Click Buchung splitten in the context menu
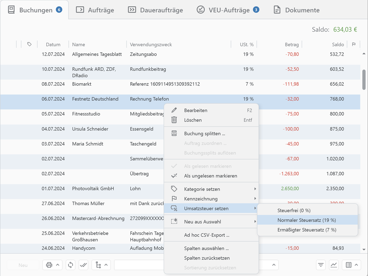Screen dimensions: 368x276 pyautogui.click(x=204, y=134)
